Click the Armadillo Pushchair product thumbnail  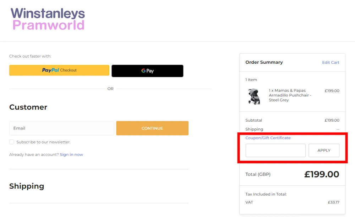254,96
